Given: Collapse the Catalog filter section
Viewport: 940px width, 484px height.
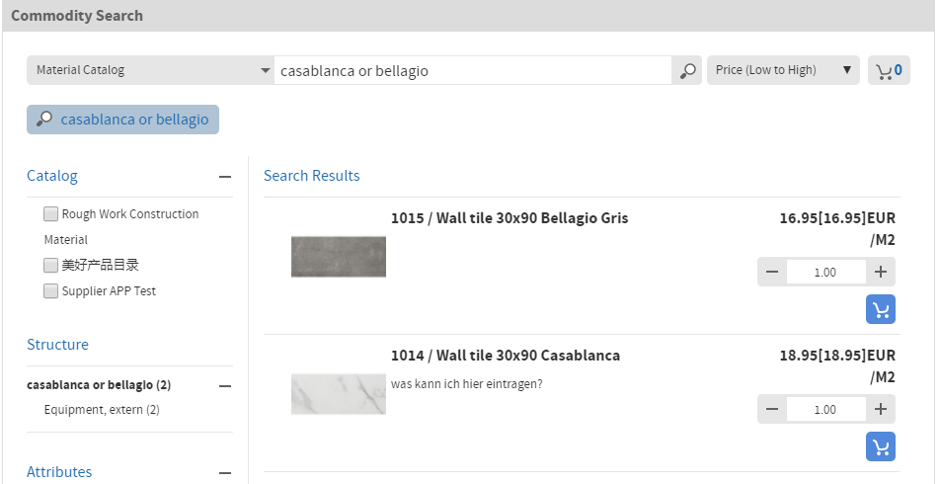Looking at the screenshot, I should (225, 177).
